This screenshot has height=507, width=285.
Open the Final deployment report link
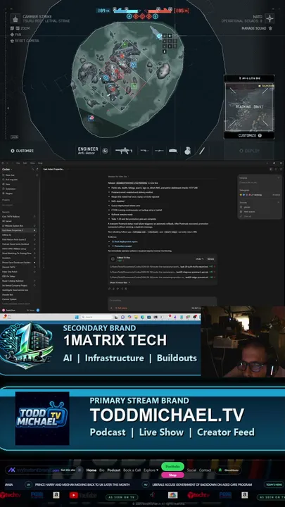126,242
